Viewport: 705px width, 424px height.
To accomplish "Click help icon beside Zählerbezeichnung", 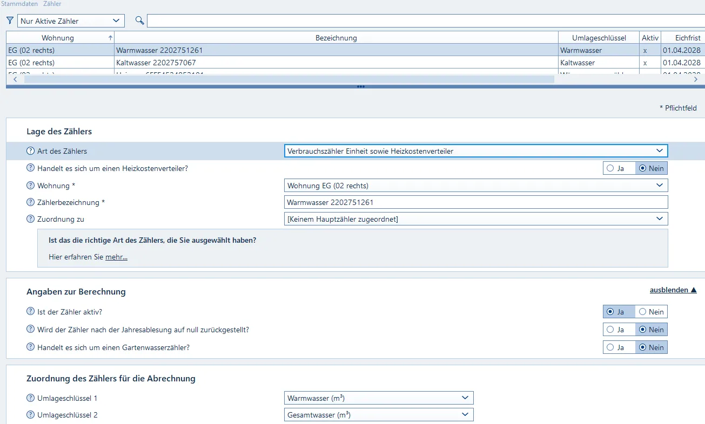I will click(30, 202).
